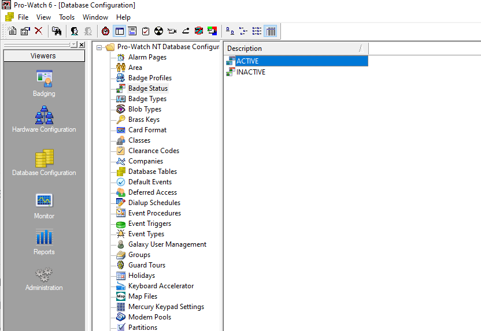Click the radiation symbol toolbar icon
This screenshot has width=481, height=331.
click(158, 31)
